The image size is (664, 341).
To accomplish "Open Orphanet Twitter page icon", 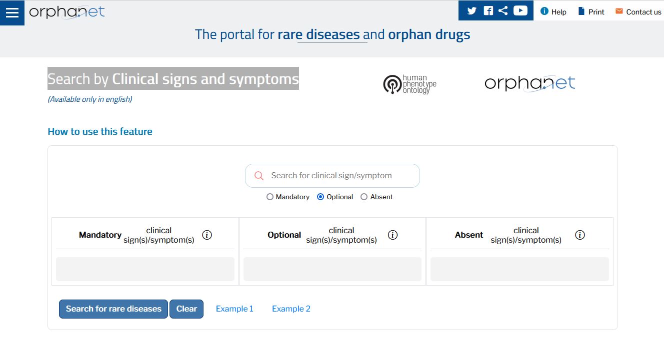I will pos(471,11).
